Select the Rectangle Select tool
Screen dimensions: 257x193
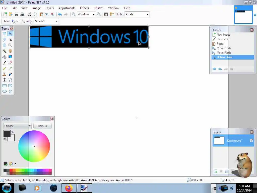(5, 34)
